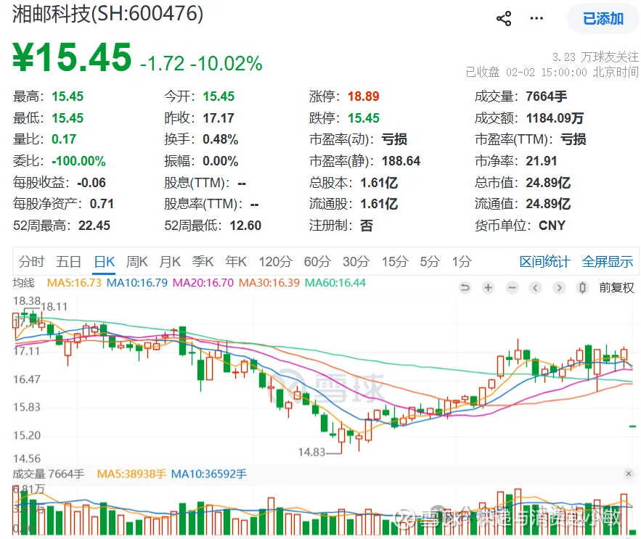The width and height of the screenshot is (641, 539).
Task: Click the 市净率 value 21.91
Action: coord(542,161)
